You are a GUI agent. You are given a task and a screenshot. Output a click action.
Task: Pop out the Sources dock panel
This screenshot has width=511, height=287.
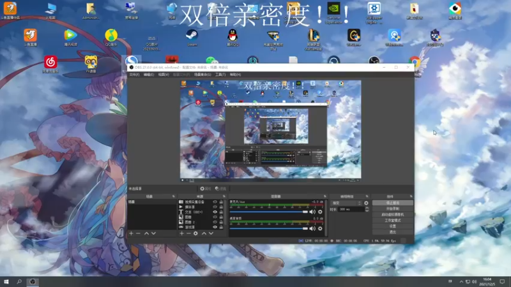[x=224, y=196]
